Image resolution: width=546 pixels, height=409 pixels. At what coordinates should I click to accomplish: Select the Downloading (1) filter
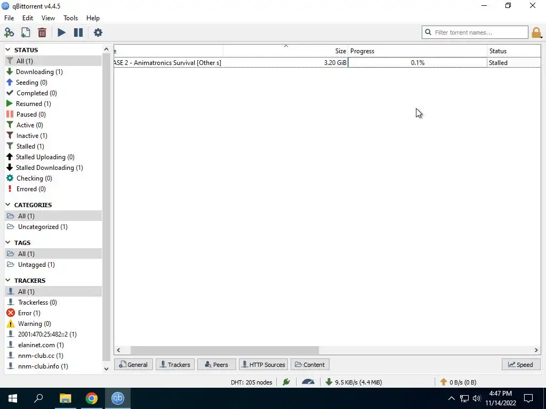coord(53,72)
